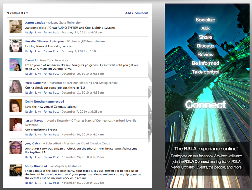Select Take control in the banner menu
This screenshot has width=252, height=190.
[x=205, y=72]
